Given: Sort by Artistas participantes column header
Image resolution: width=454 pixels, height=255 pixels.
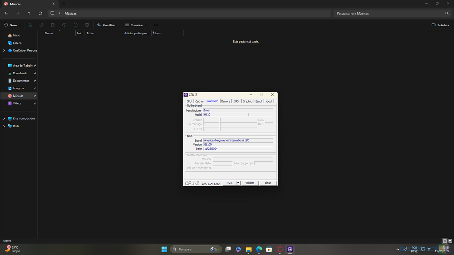Looking at the screenshot, I should tap(137, 33).
